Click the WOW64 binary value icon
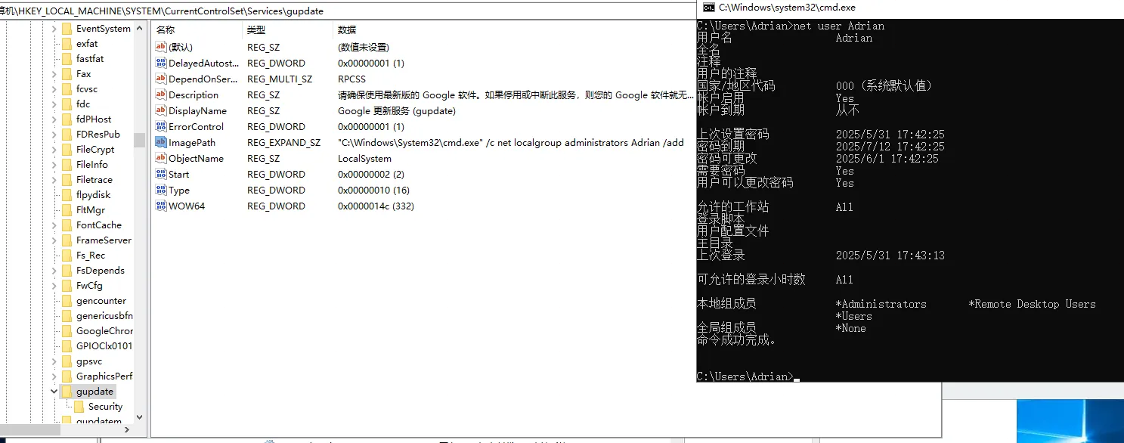Screen dimensions: 1124x443 click(160, 206)
